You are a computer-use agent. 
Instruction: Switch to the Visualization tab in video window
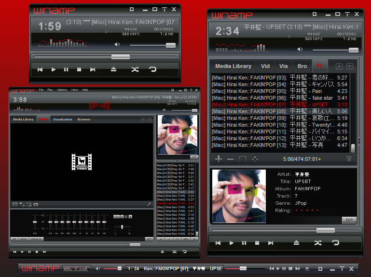62,119
